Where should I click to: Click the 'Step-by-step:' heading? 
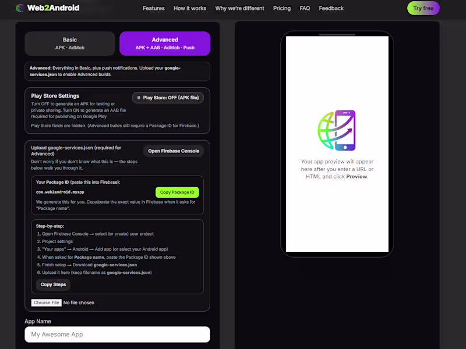point(50,226)
